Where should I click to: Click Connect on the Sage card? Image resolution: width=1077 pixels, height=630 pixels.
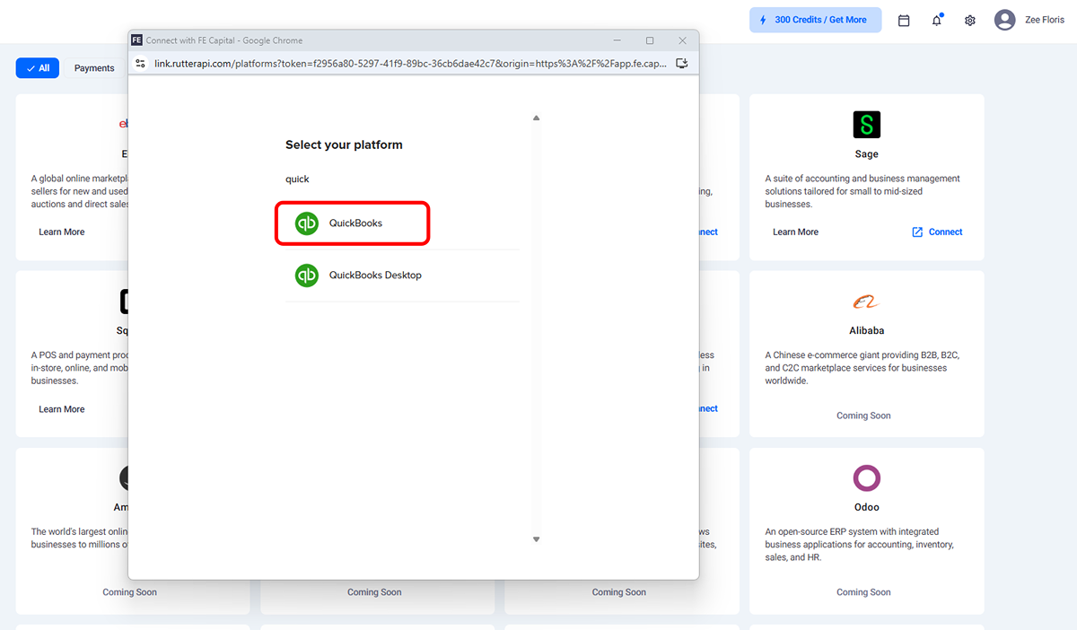[x=945, y=232]
